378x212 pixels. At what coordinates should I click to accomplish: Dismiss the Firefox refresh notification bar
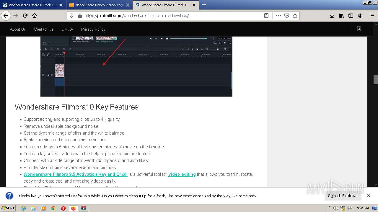(369, 196)
